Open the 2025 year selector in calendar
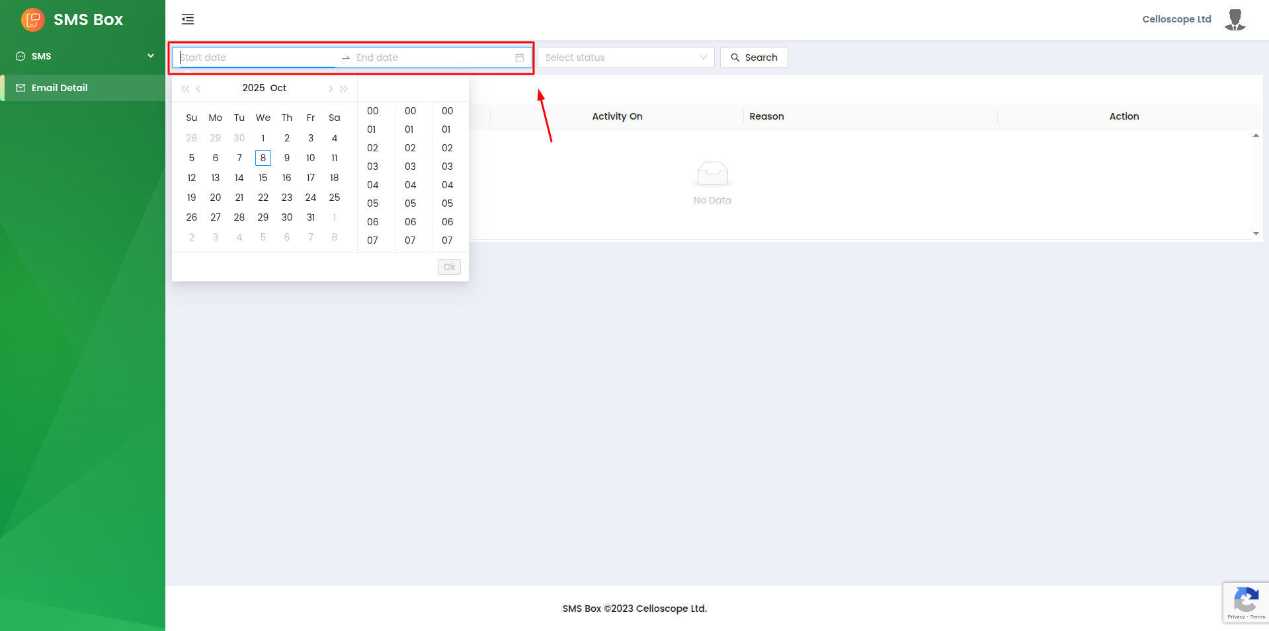This screenshot has width=1269, height=631. [253, 88]
